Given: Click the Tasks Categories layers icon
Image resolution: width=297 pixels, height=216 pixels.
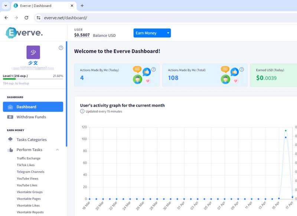Looking at the screenshot, I should click(x=10, y=140).
